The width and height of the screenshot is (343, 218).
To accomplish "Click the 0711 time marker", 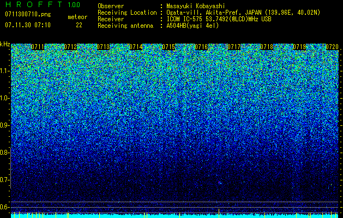I will [x=38, y=47].
